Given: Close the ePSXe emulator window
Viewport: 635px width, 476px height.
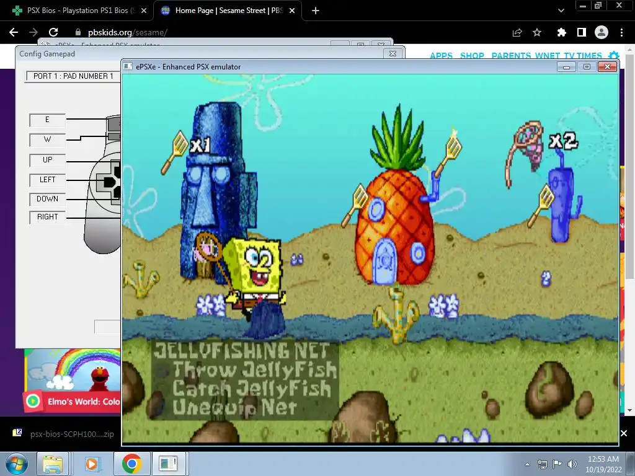Looking at the screenshot, I should (x=607, y=67).
